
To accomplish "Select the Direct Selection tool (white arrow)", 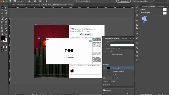I will coord(6,8).
